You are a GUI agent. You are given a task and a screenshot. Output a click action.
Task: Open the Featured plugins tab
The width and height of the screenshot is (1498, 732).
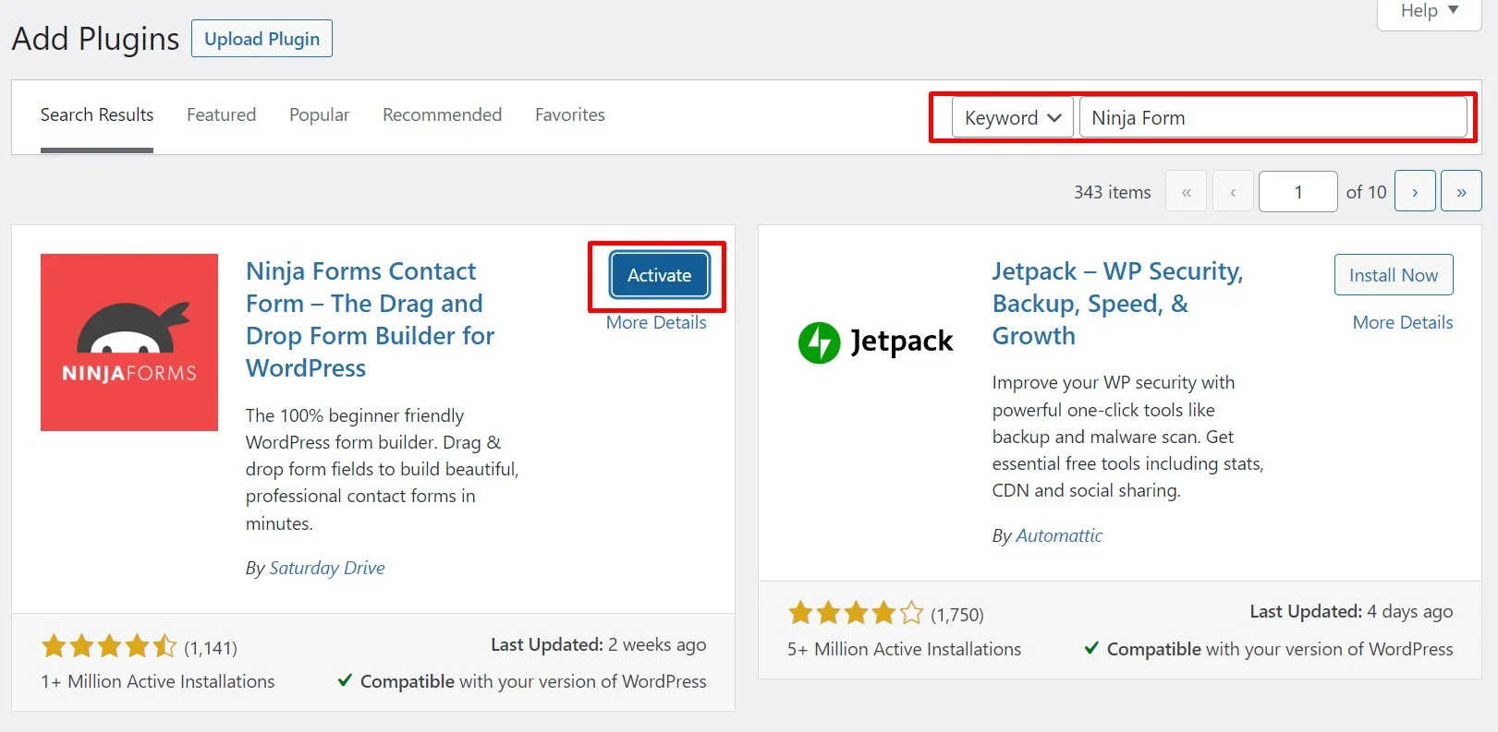click(221, 115)
